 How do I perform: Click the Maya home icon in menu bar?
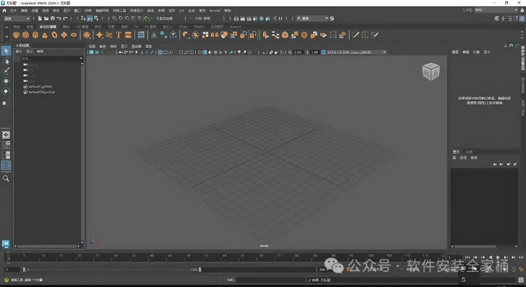point(4,10)
